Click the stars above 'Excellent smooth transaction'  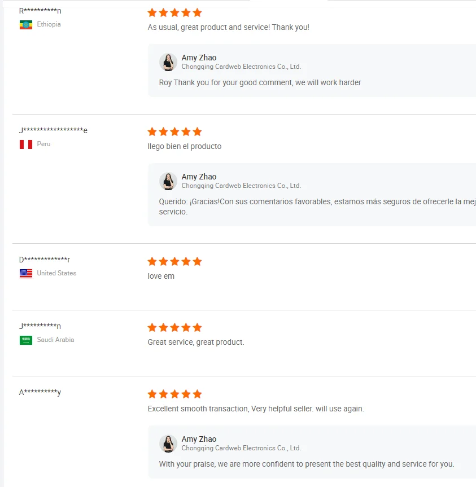coord(174,394)
